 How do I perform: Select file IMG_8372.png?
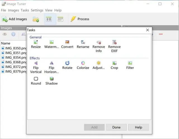click(14, 67)
